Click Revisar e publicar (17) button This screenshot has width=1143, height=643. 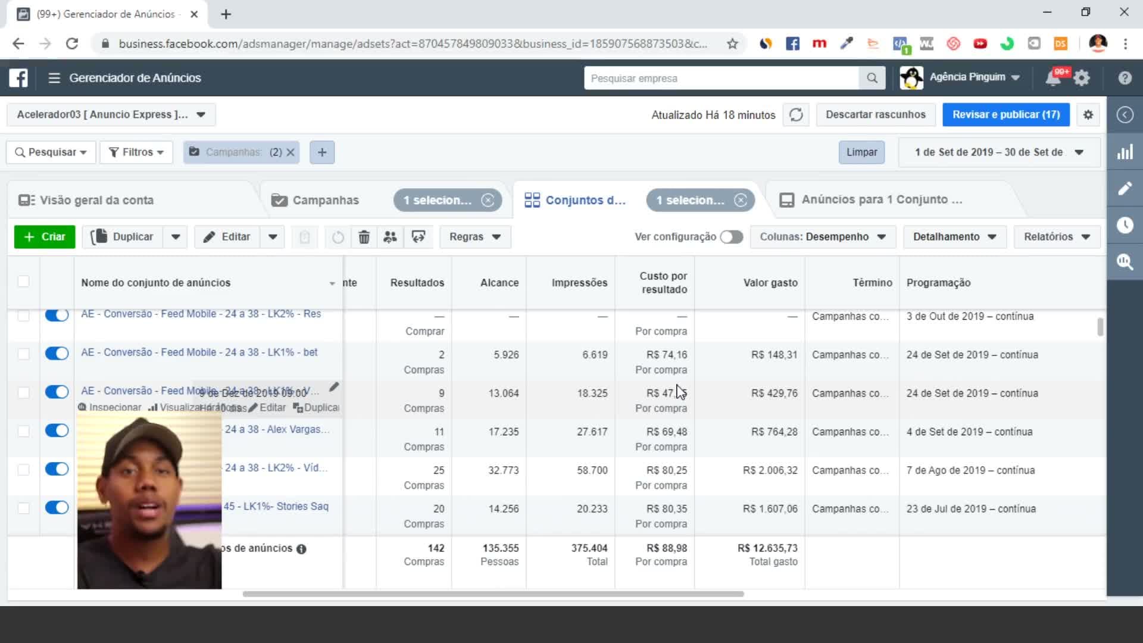point(1006,114)
